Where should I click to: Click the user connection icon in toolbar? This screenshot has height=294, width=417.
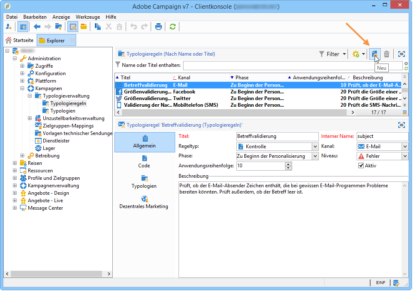click(x=8, y=27)
